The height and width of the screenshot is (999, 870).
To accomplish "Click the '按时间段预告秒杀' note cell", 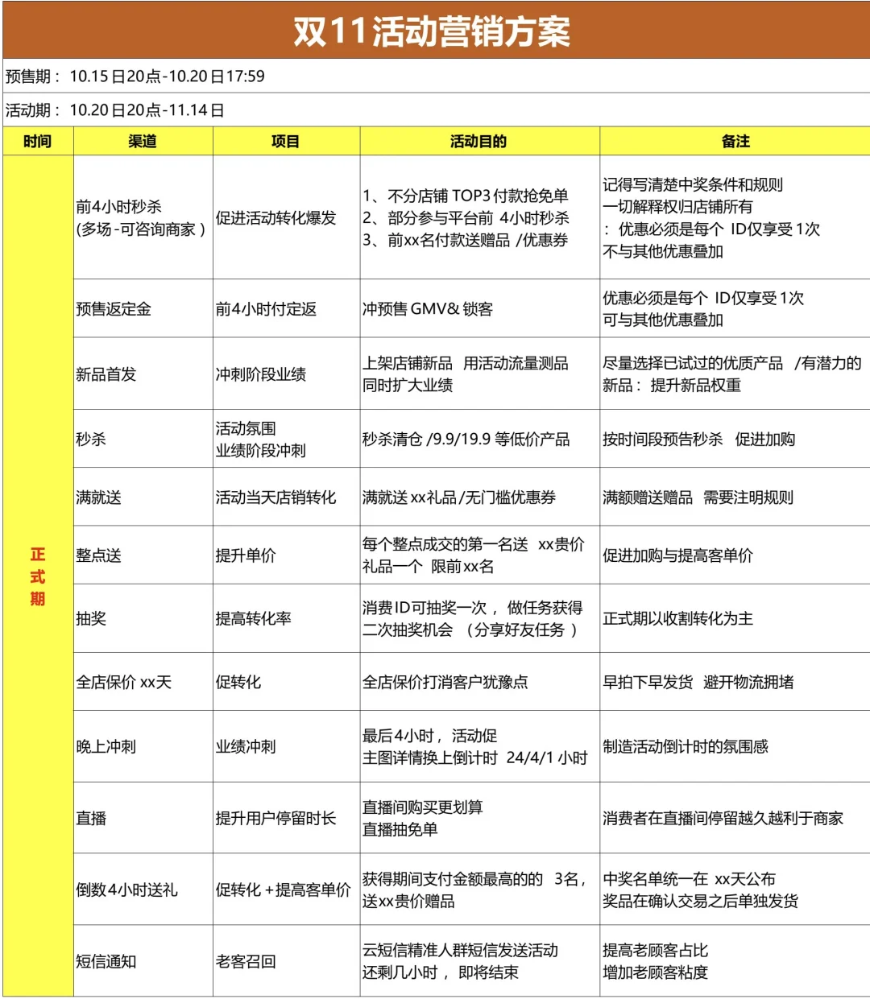I will point(735,439).
